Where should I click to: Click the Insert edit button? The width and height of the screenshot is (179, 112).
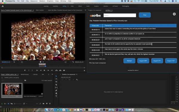pos(56,70)
